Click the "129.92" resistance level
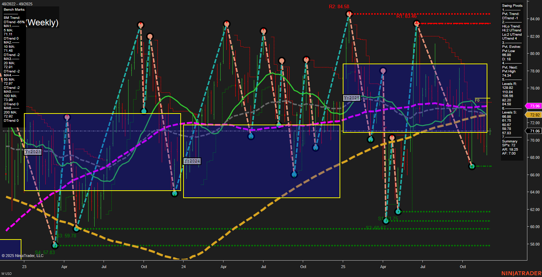 [507, 88]
